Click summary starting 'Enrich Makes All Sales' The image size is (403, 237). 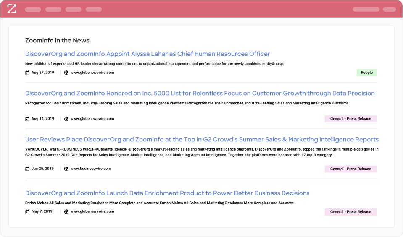coord(159,203)
